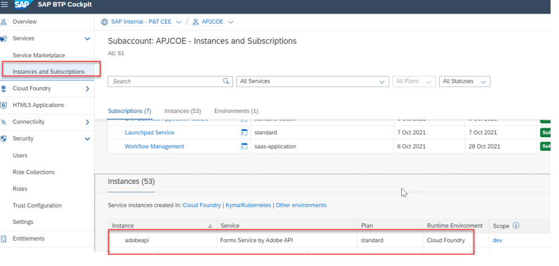Open Settings under Security

(23, 222)
